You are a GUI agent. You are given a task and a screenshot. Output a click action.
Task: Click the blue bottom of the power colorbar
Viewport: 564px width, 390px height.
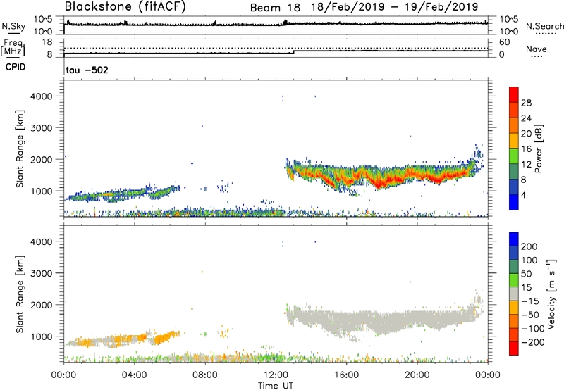click(x=514, y=203)
